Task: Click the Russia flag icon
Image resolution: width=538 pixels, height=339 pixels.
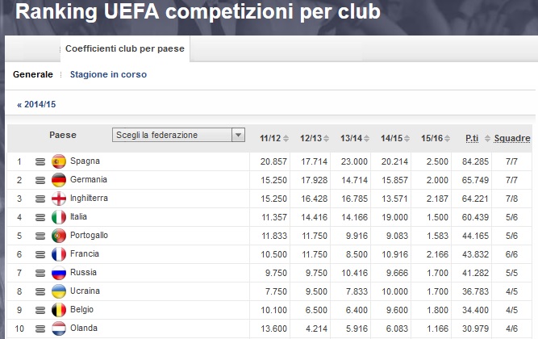Action: point(58,273)
